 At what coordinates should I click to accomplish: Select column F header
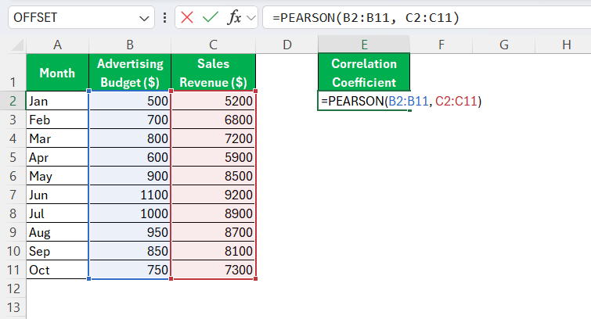coord(441,45)
